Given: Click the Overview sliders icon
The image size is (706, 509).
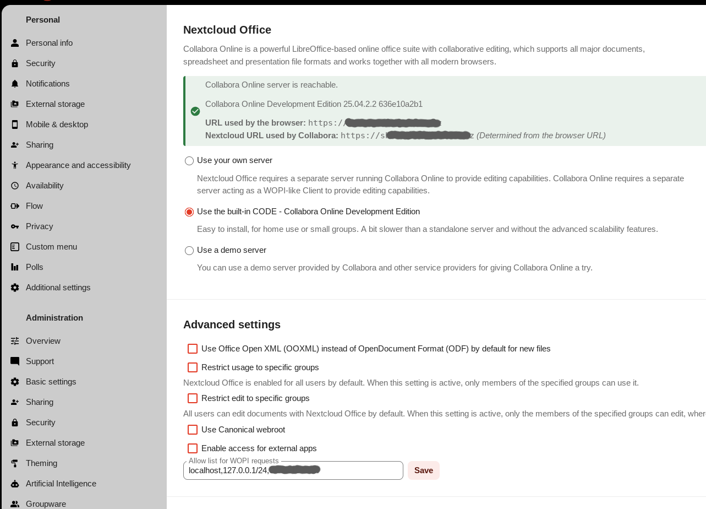Looking at the screenshot, I should pyautogui.click(x=15, y=341).
